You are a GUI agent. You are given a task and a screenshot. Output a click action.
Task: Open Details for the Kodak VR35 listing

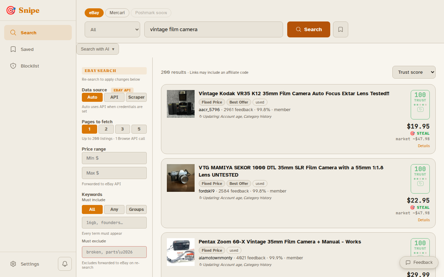point(424,146)
